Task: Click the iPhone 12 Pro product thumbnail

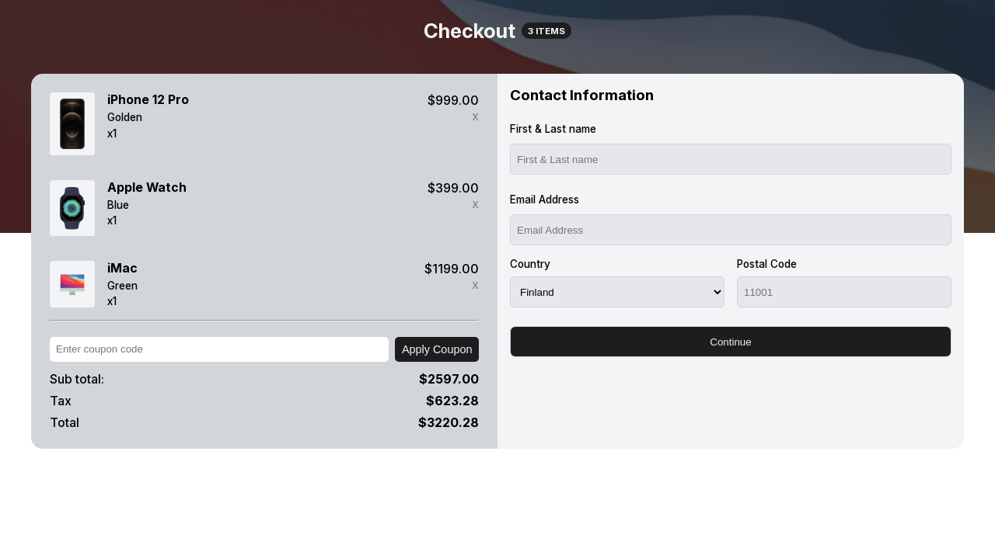Action: click(x=72, y=124)
